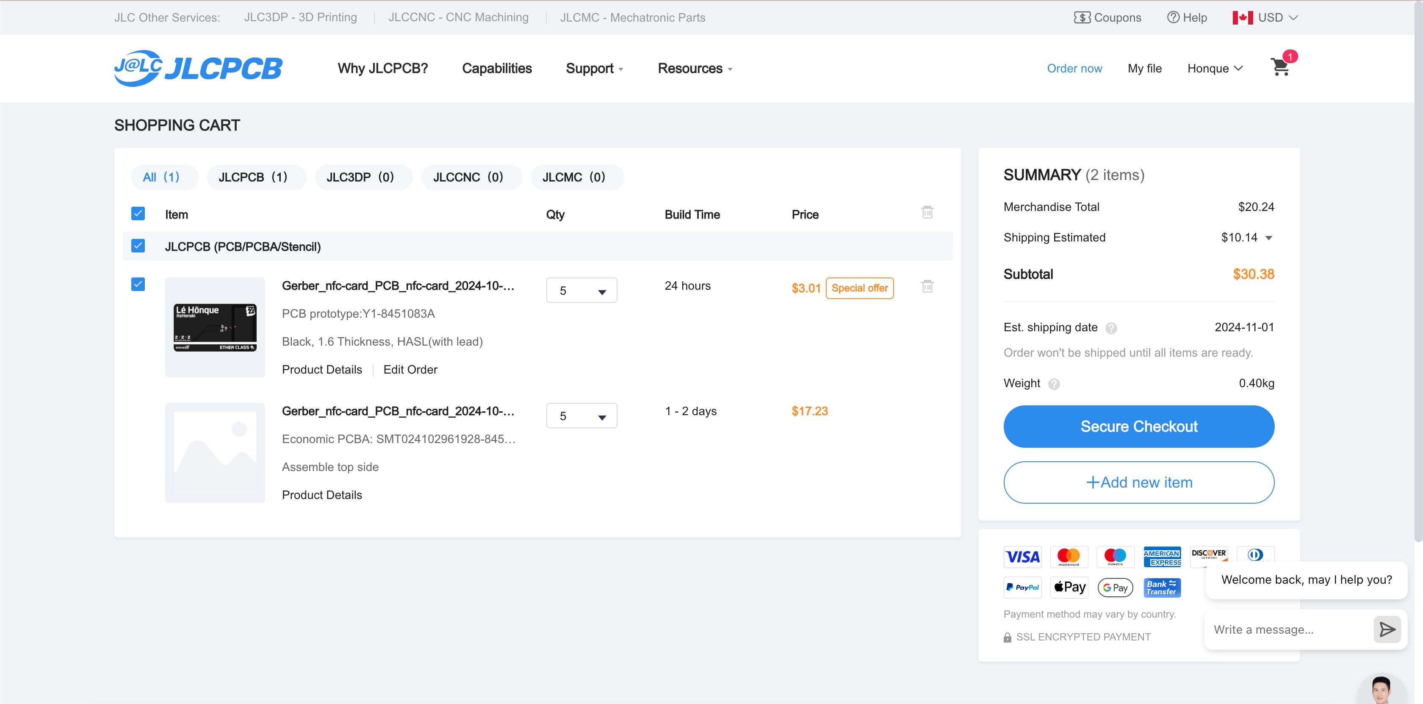
Task: Click the PCB prototype Gerber file name
Action: (x=398, y=286)
